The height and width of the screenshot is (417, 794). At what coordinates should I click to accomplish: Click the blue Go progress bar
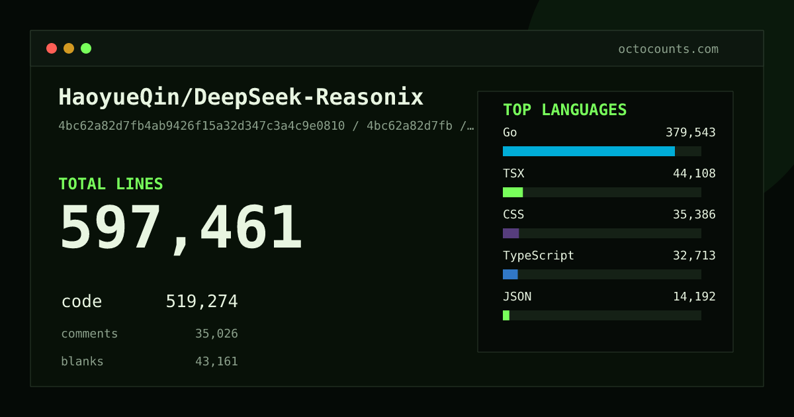[x=589, y=151]
